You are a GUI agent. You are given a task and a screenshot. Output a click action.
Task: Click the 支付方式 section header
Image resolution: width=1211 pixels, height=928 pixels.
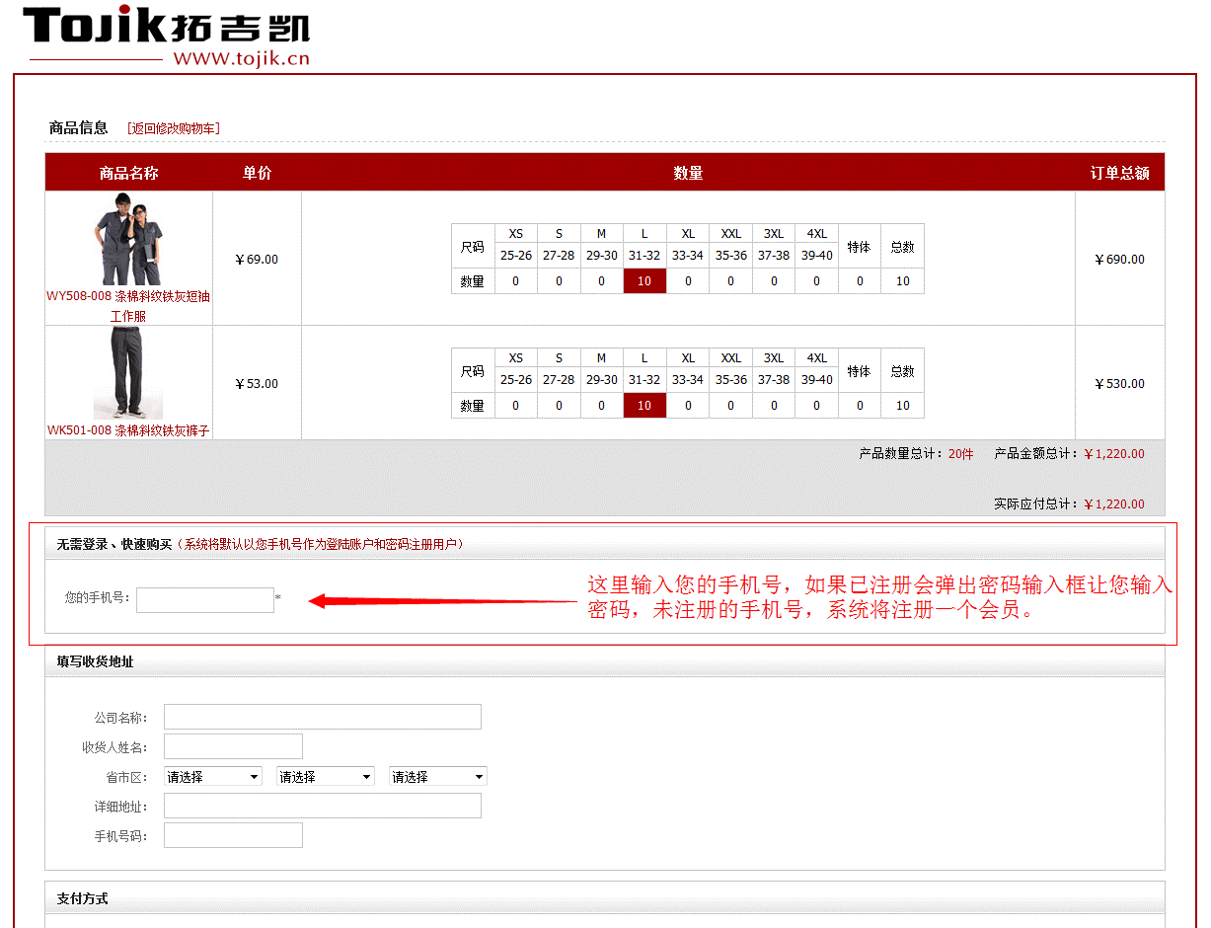[83, 898]
